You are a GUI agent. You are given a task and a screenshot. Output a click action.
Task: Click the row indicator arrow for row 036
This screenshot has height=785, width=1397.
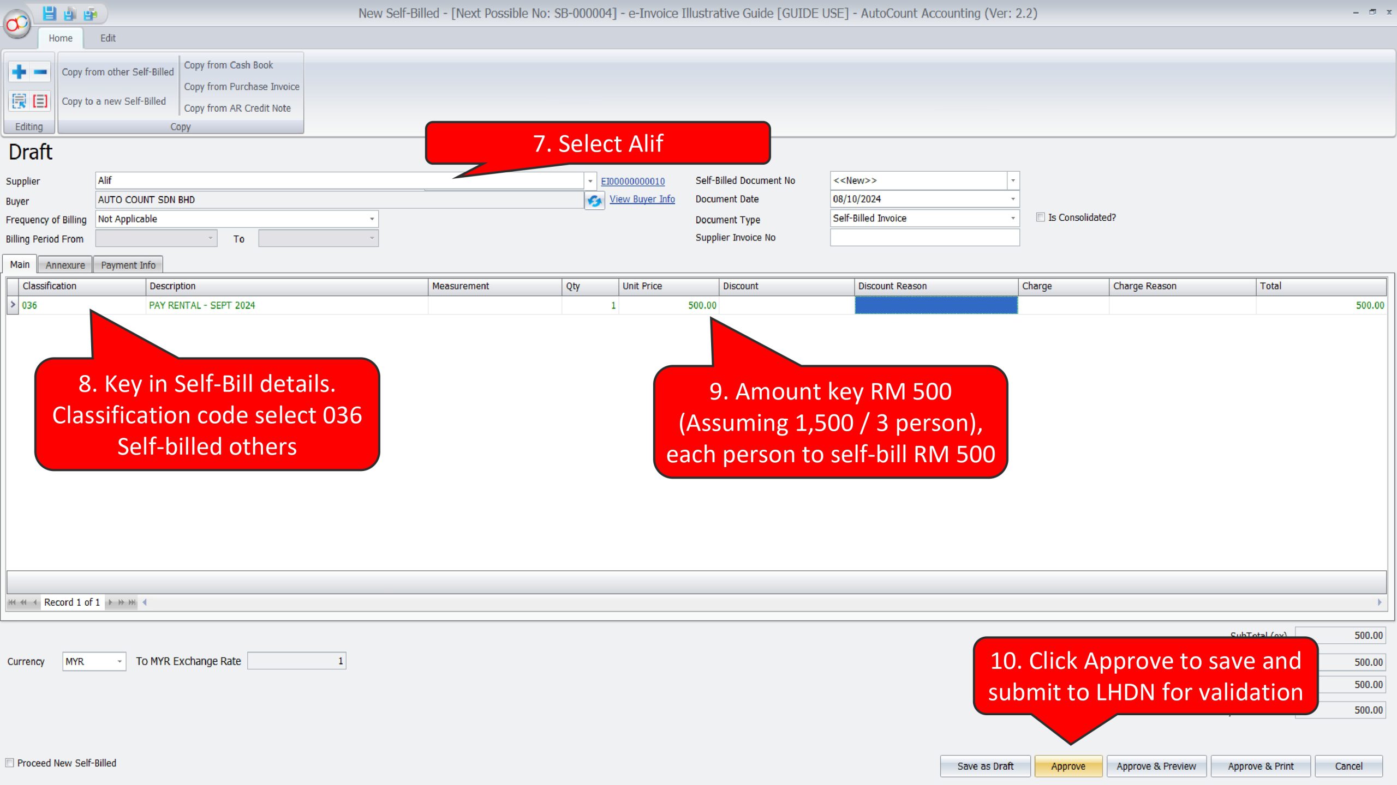click(13, 305)
